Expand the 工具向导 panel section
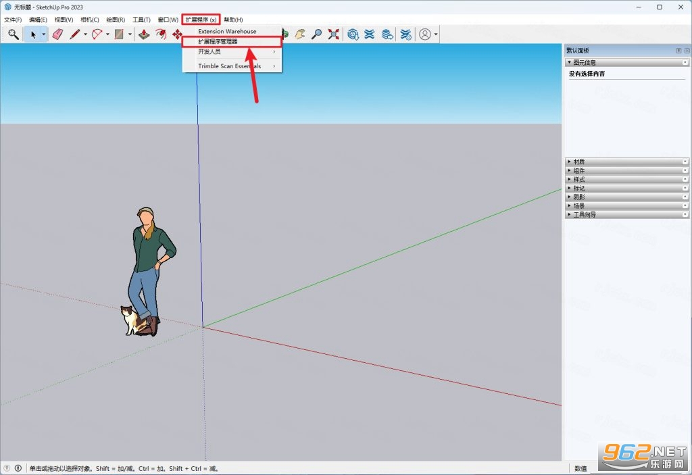The width and height of the screenshot is (692, 475). coord(569,215)
